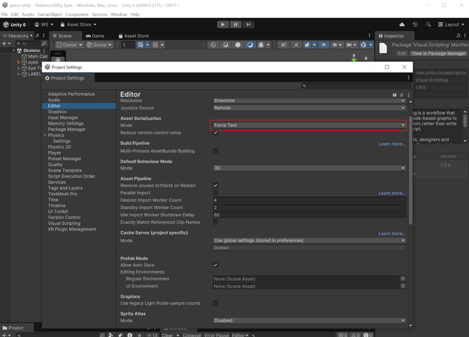Click the scene visibility eye icon
469x337 pixels.
point(324,45)
